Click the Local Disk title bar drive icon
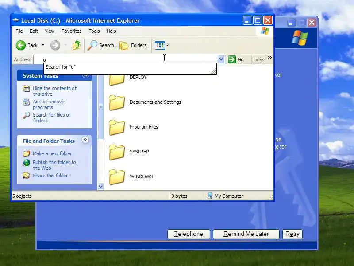This screenshot has width=354, height=266. (16, 20)
